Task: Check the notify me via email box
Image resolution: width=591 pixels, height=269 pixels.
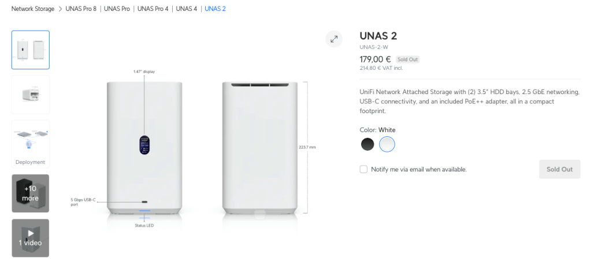Action: tap(363, 169)
